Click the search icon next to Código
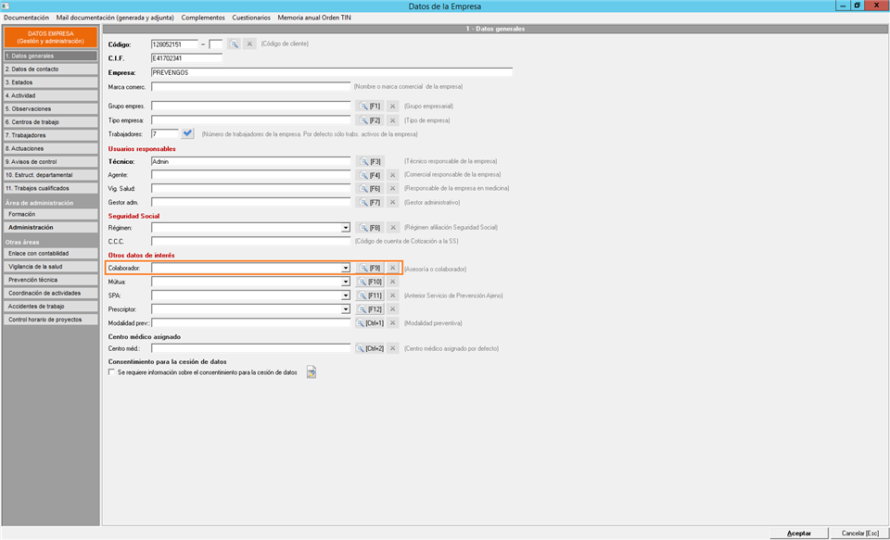This screenshot has width=890, height=540. pos(234,44)
